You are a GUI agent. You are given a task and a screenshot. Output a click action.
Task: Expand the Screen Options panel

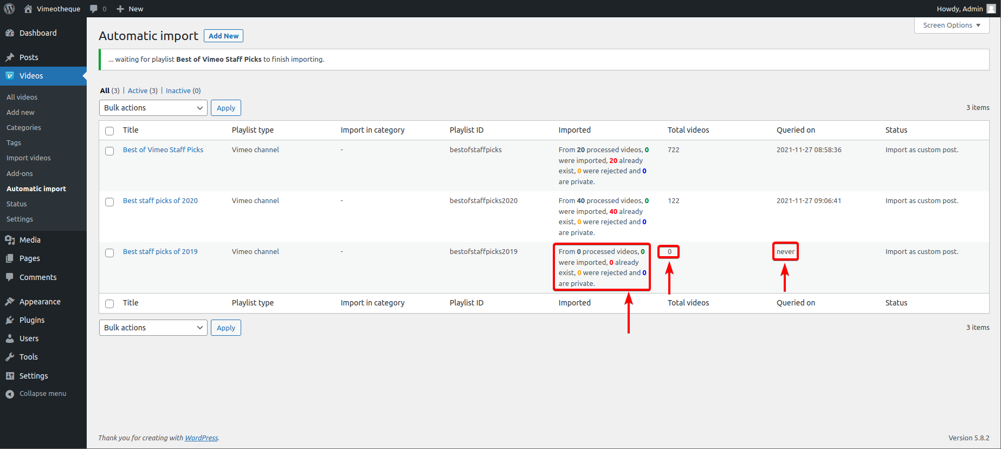tap(952, 25)
